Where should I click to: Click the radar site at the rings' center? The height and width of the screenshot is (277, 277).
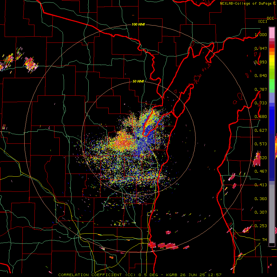point(139,138)
